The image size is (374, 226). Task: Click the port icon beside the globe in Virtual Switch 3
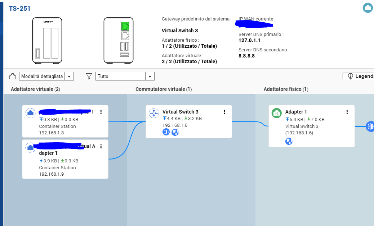166,132
